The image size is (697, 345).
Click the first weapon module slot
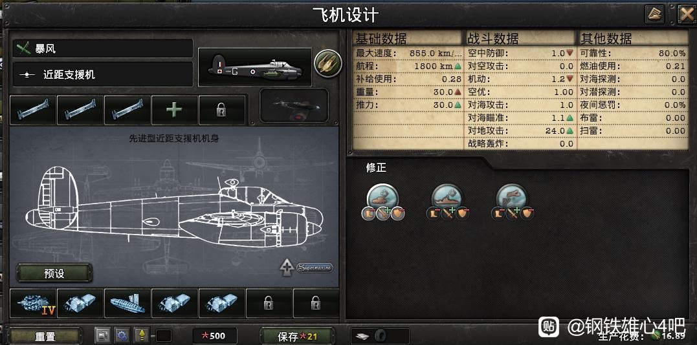pos(33,110)
